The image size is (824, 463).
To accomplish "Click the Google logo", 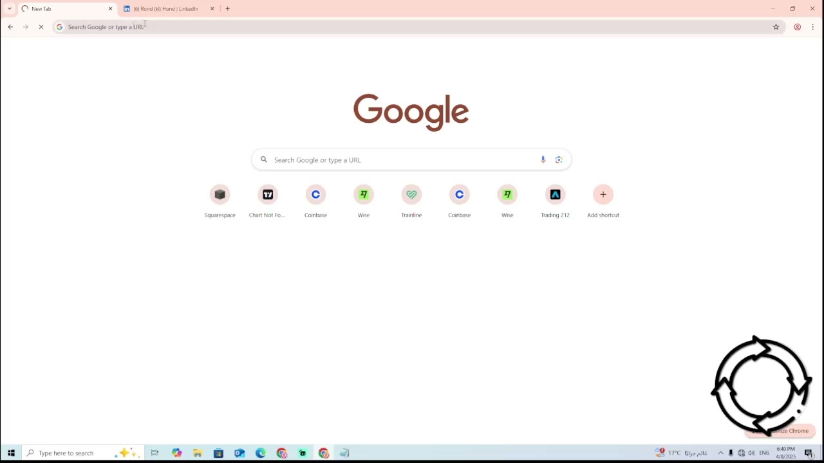I will click(411, 113).
